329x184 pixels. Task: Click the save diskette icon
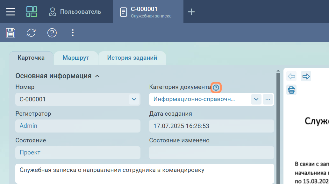pos(11,32)
